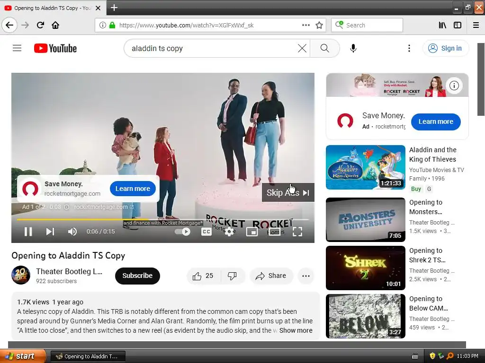Open the Aladdin and the King of Thieves title
Viewport: 485px width, 363px height.
click(x=433, y=155)
